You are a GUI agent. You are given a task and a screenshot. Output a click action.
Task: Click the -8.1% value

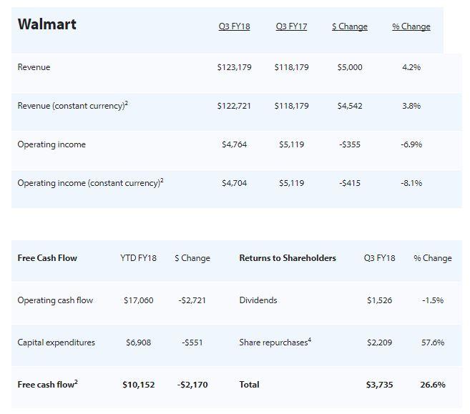(x=411, y=183)
